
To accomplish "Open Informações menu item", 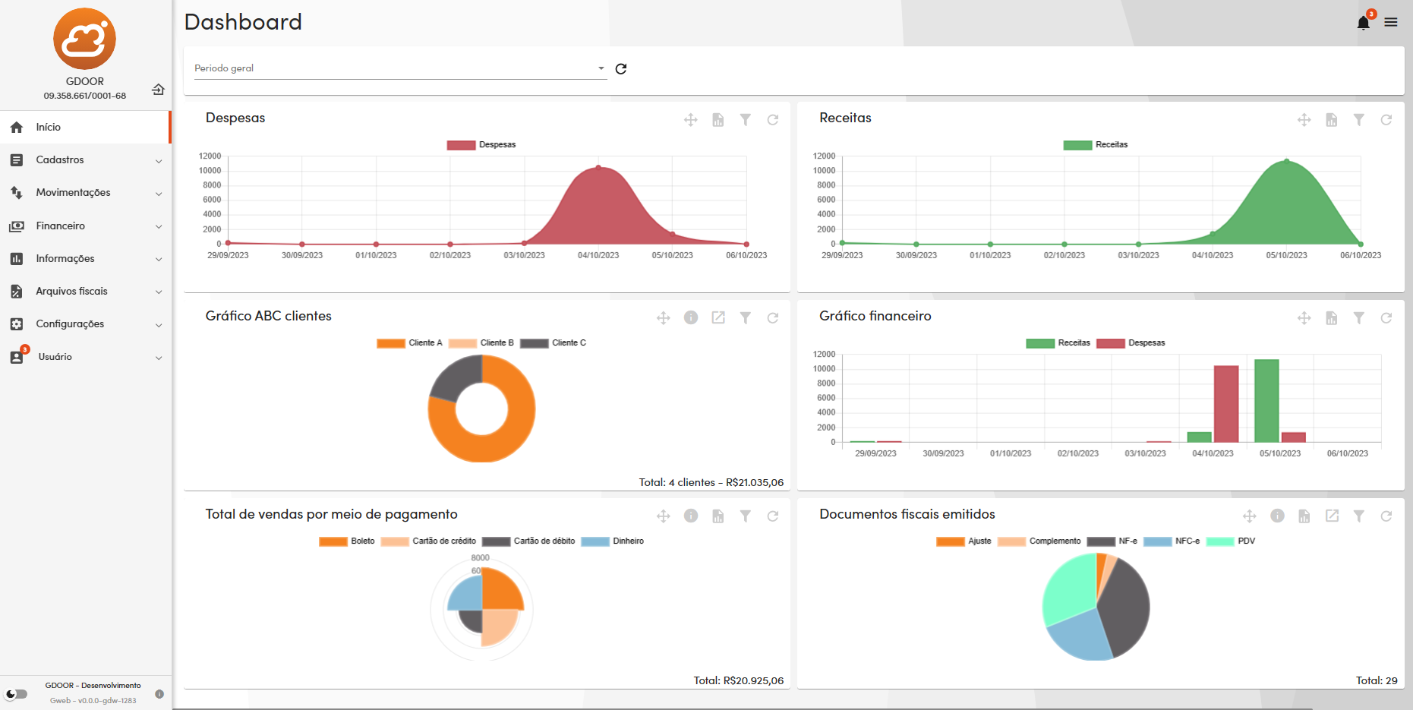I will [x=85, y=258].
